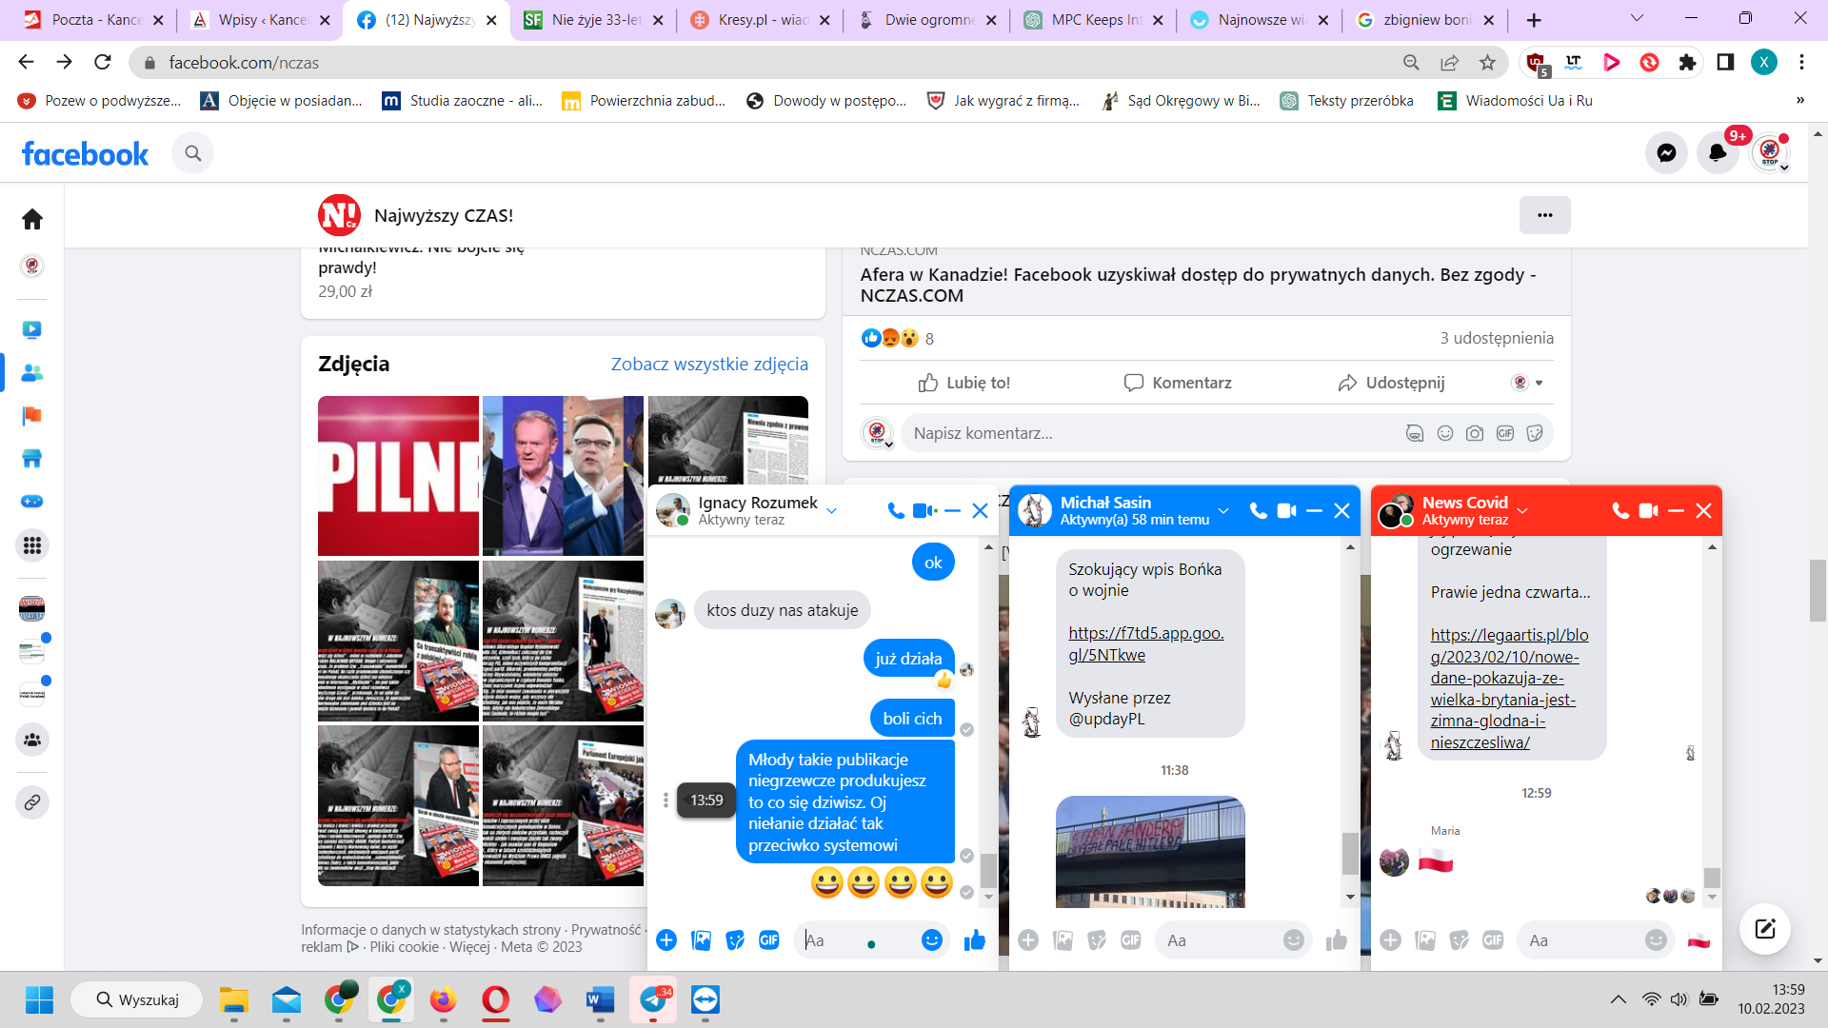
Task: Open emoji picker in Ignacy Rozumek message box
Action: [x=931, y=940]
